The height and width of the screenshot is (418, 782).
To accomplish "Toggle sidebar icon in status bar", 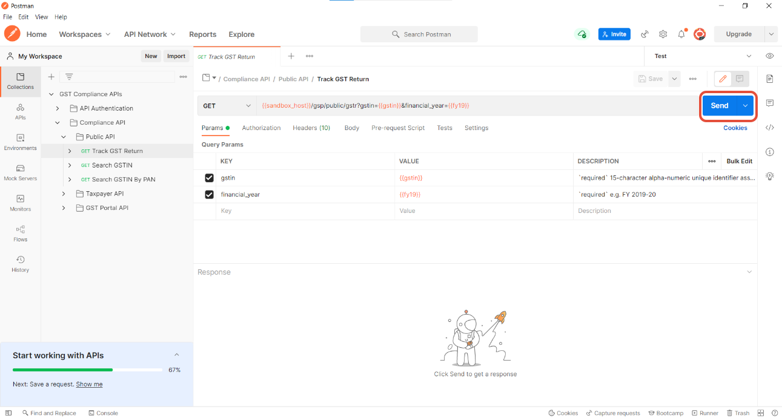I will (x=8, y=413).
